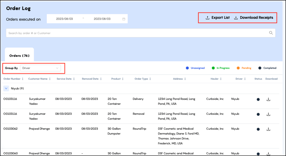
Task: Open the Group By Driver dropdown
Action: 40,68
